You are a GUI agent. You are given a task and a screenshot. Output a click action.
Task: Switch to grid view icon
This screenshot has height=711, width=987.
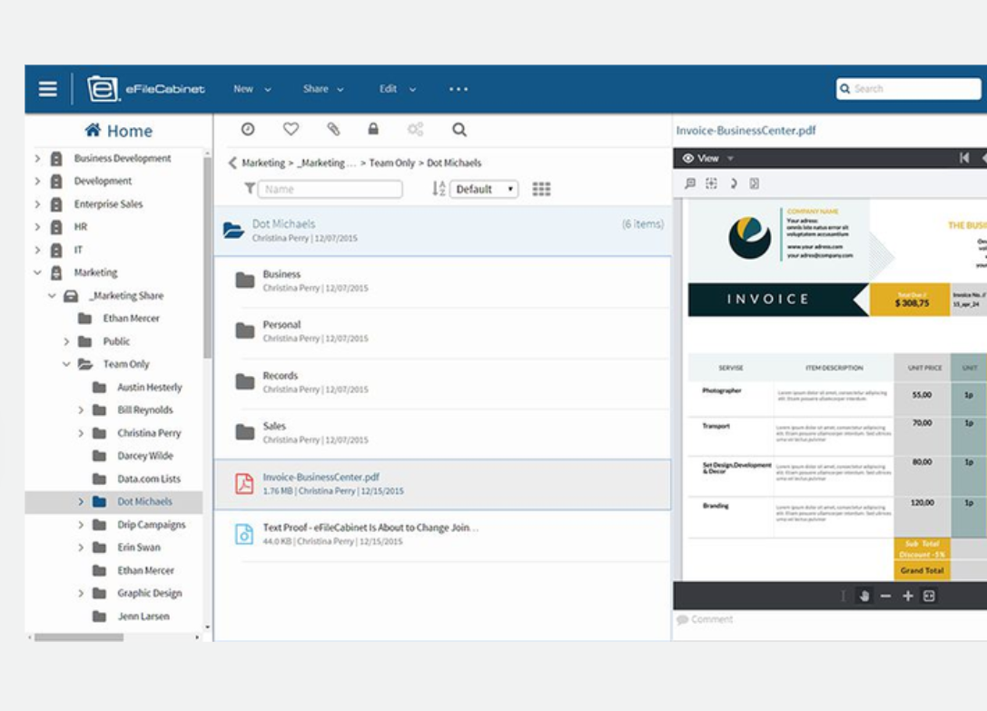(541, 189)
